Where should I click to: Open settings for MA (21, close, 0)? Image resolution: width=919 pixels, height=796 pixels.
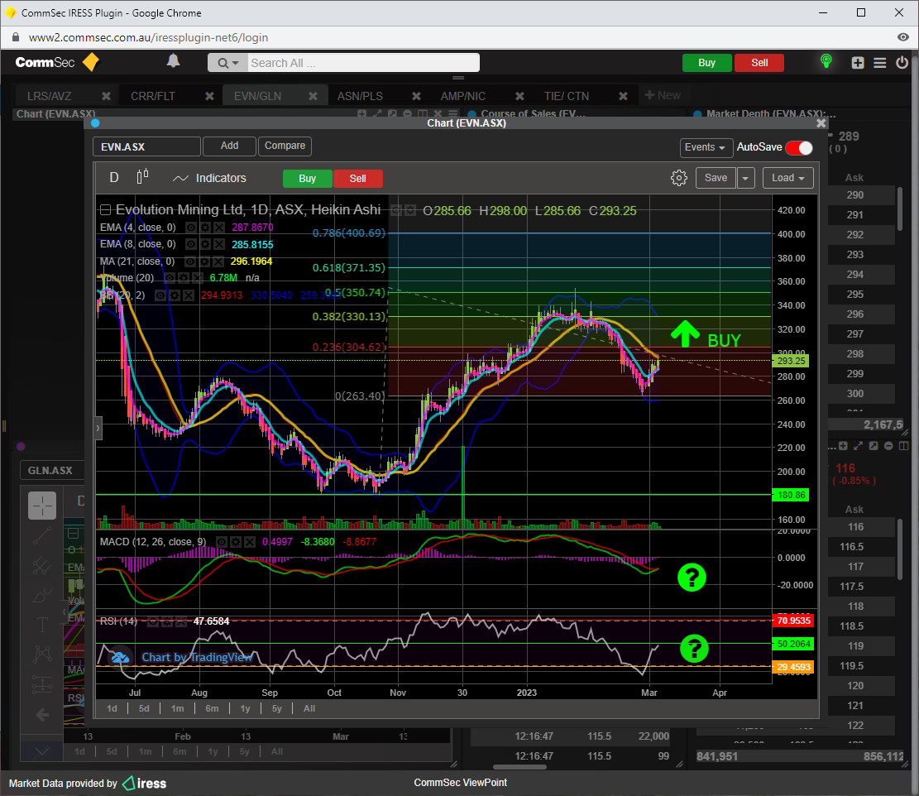204,261
